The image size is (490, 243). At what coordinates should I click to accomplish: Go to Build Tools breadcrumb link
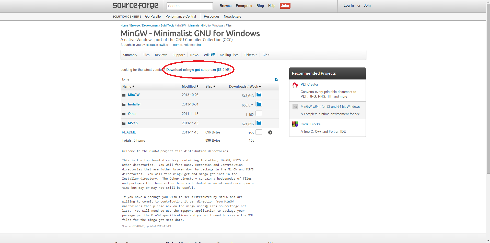click(167, 25)
